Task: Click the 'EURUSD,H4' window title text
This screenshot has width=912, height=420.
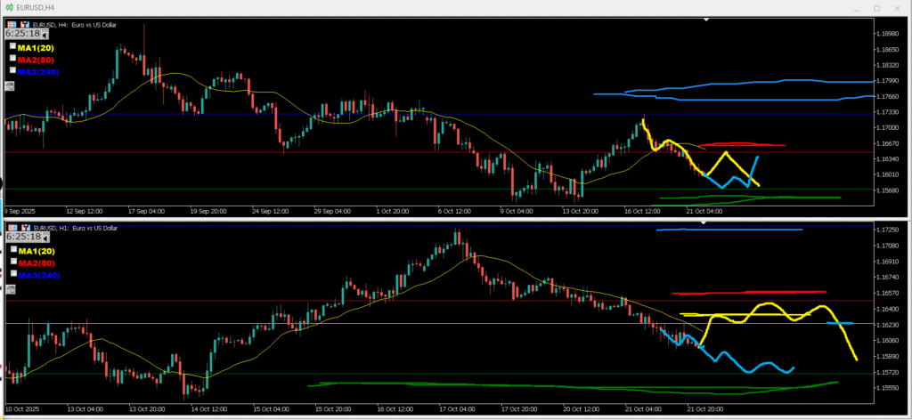Action: (35, 6)
